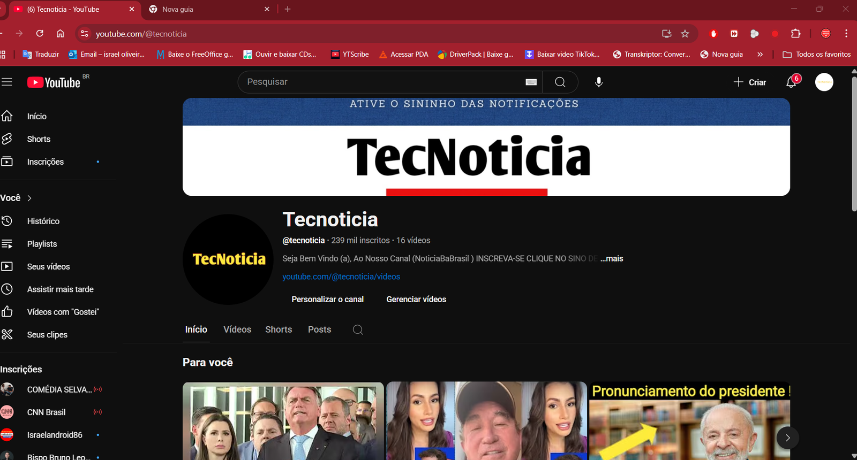Open the account avatar menu

click(x=824, y=82)
